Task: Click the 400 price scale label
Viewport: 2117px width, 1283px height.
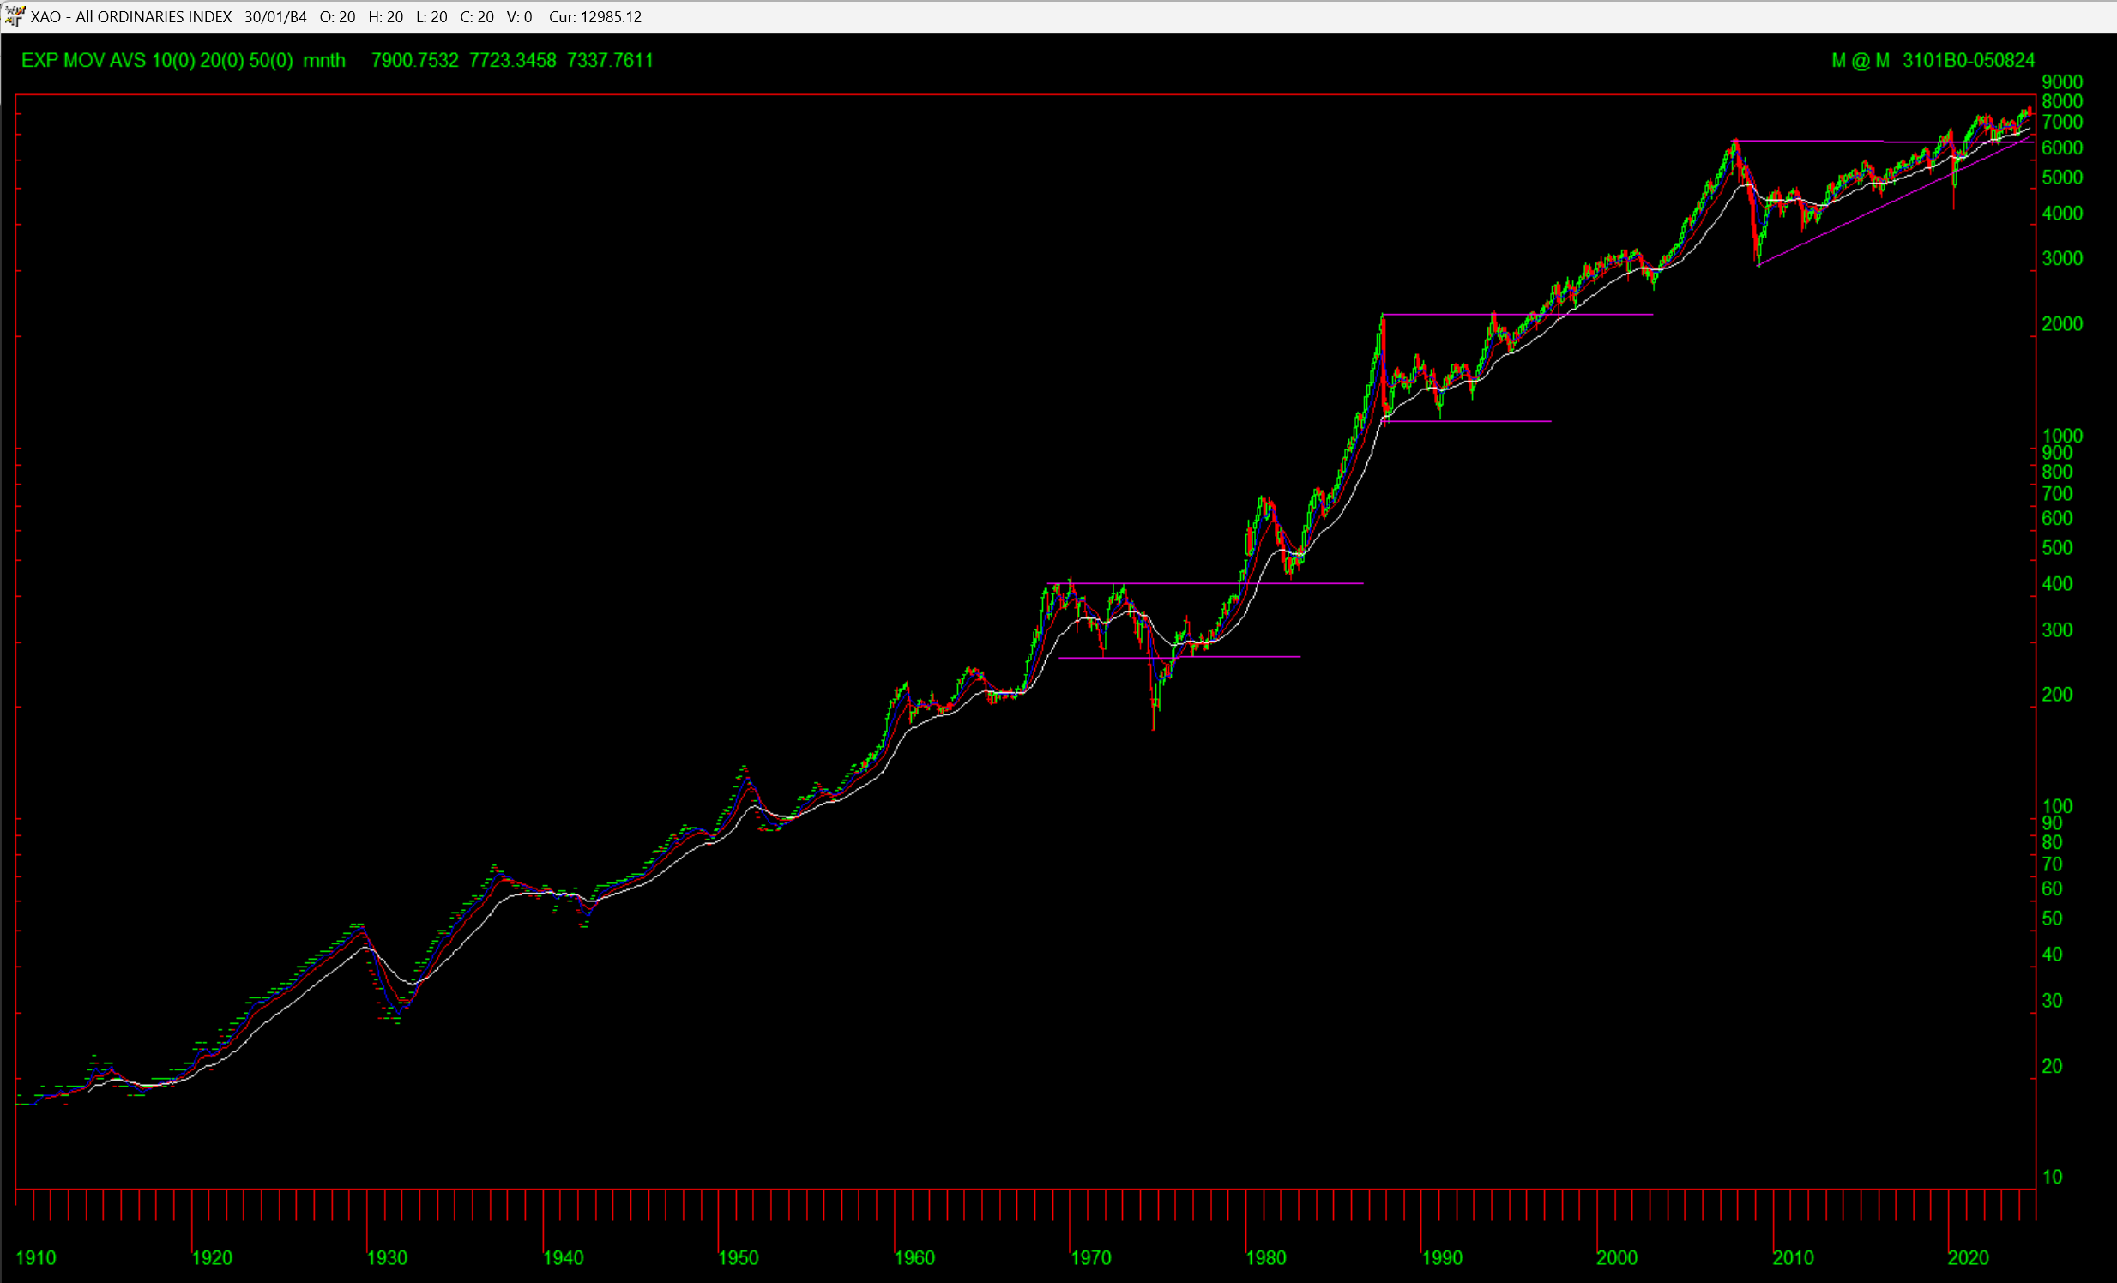Action: pos(2057,584)
